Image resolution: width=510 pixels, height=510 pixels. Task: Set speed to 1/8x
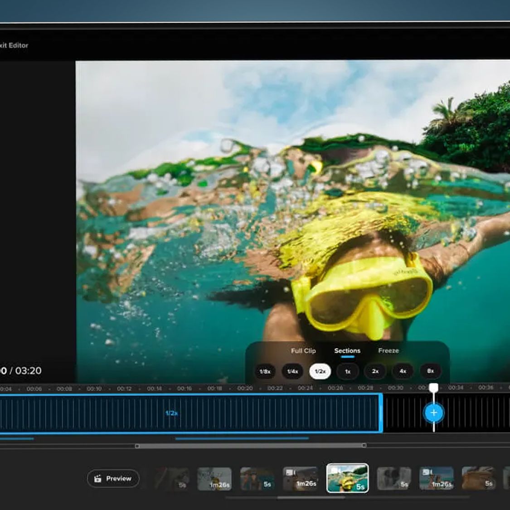point(265,371)
